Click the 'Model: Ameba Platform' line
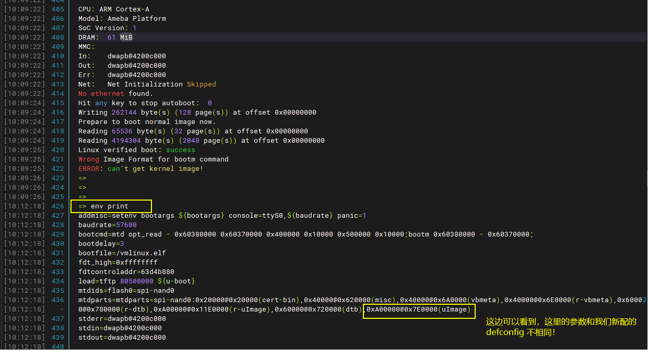The width and height of the screenshot is (648, 360). click(x=122, y=19)
